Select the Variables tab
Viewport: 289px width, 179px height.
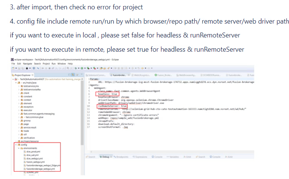pyautogui.click(x=173, y=157)
